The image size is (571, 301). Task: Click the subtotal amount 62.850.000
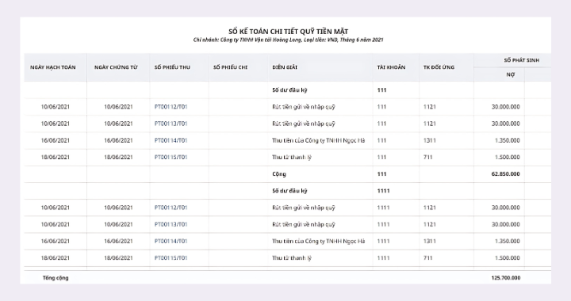click(505, 173)
